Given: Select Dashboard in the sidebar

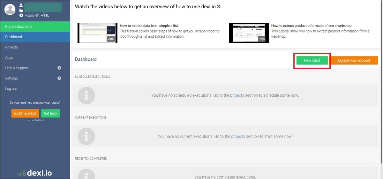Looking at the screenshot, I should click(35, 37).
